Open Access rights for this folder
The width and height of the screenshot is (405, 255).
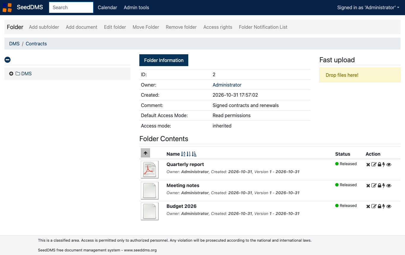[218, 27]
